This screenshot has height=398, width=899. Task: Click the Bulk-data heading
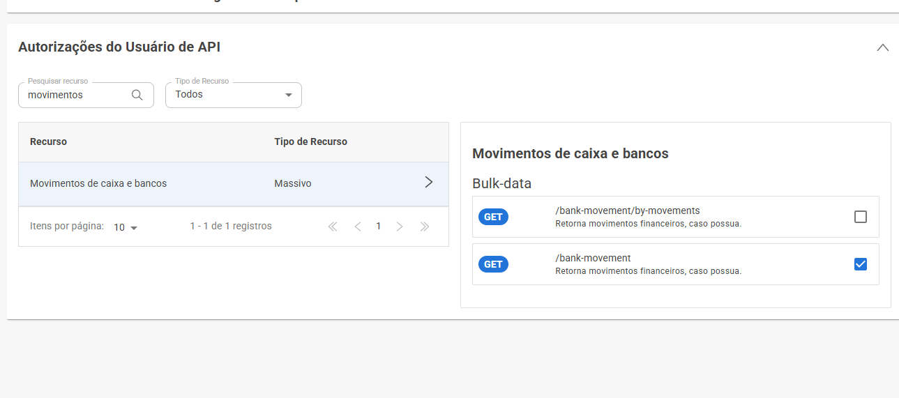[x=502, y=184]
